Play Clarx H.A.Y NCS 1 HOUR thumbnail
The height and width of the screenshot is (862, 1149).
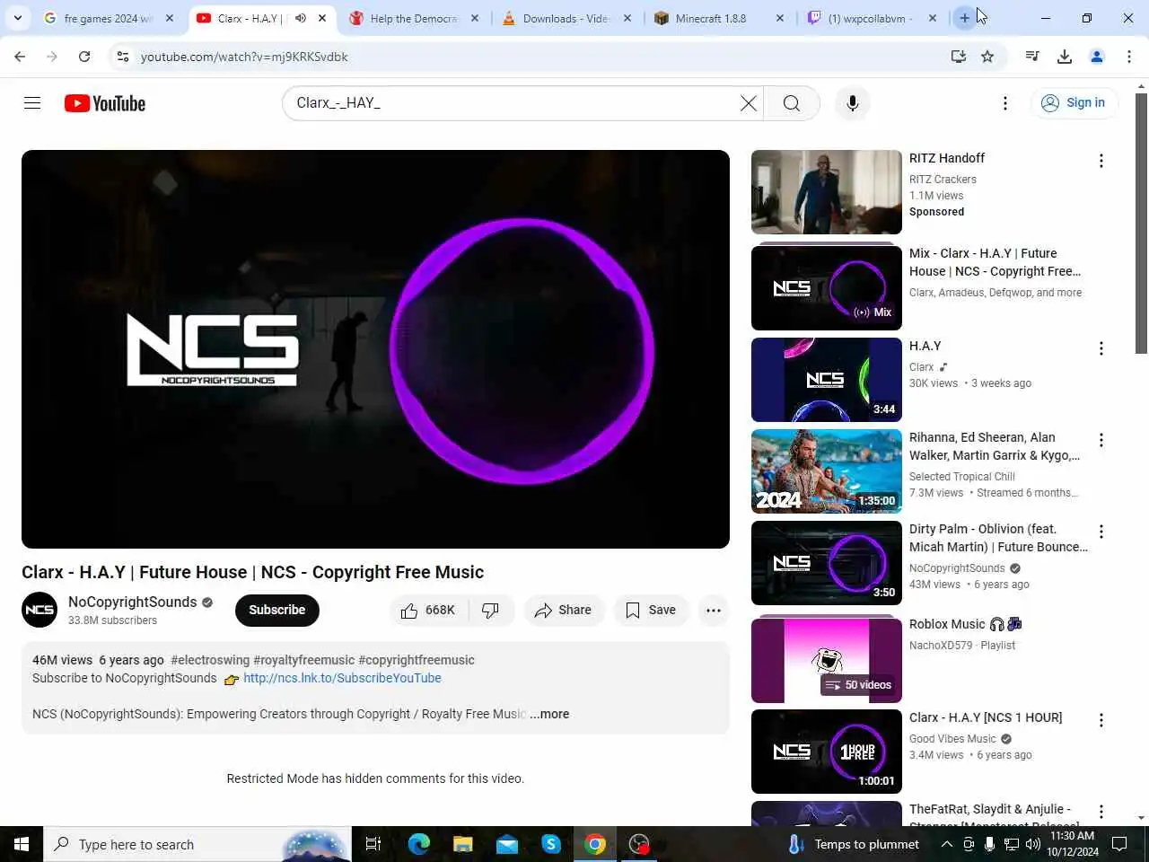click(x=827, y=752)
